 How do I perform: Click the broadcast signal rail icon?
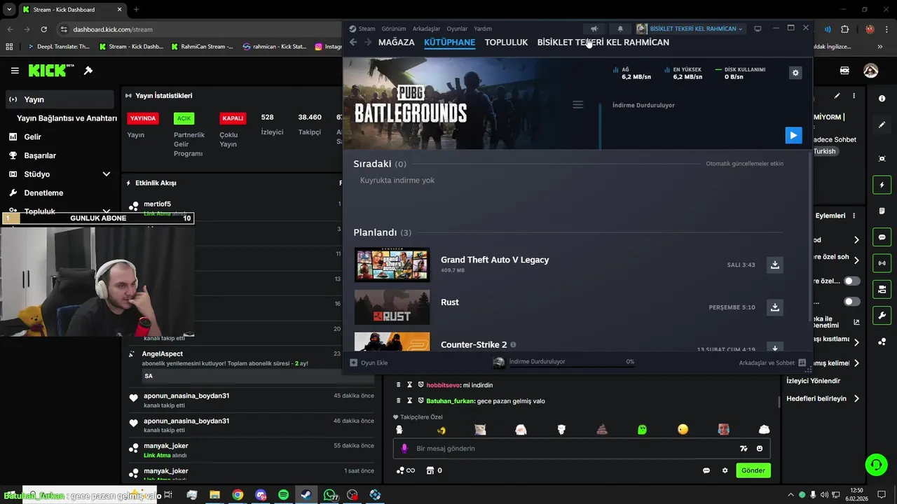pyautogui.click(x=882, y=263)
